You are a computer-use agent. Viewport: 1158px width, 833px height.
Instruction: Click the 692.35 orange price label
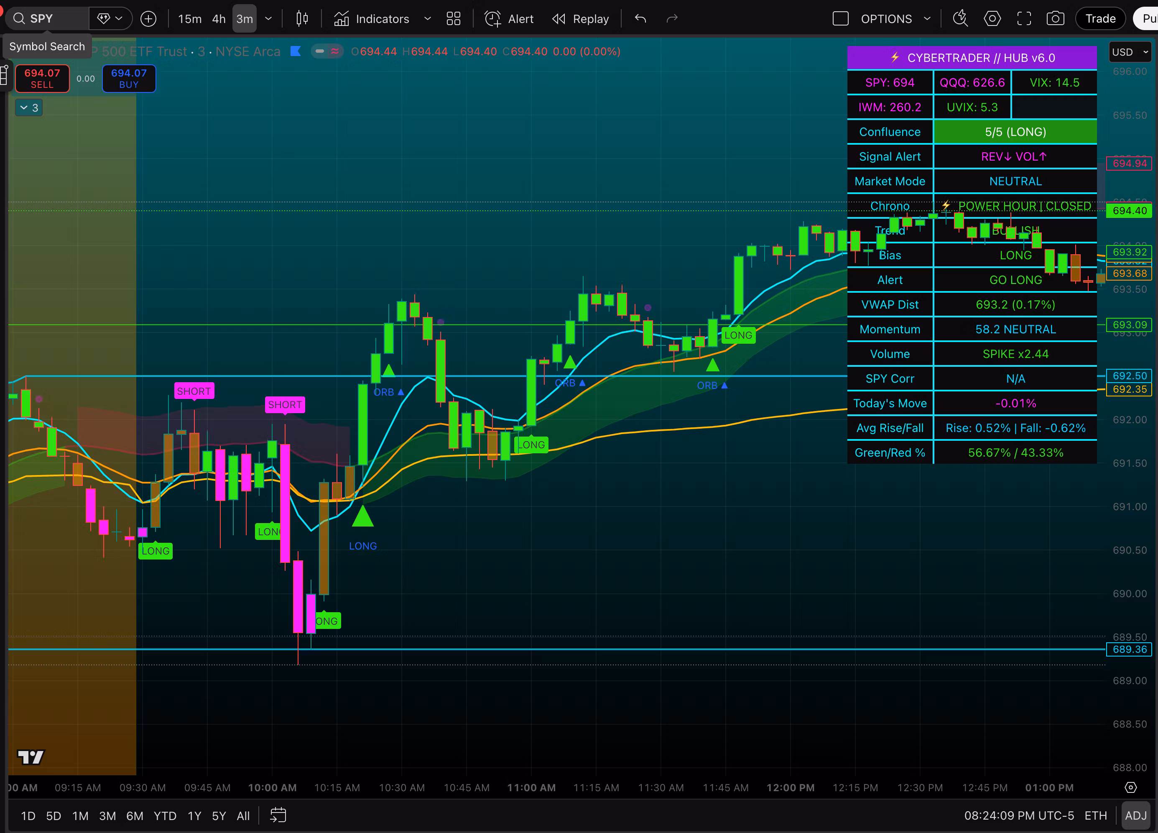[x=1130, y=389]
